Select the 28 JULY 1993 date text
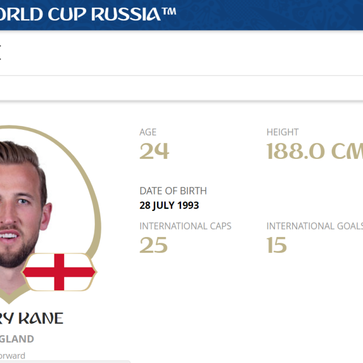The image size is (363, 363). coord(169,205)
